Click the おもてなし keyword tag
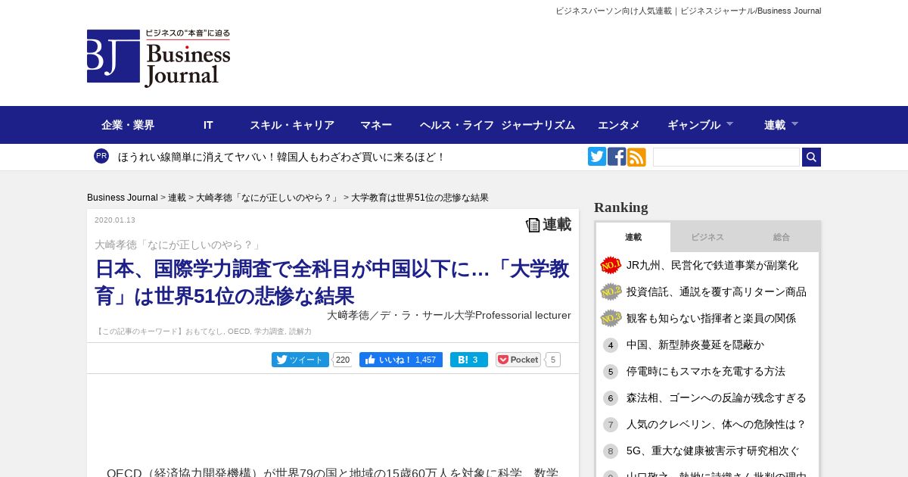The width and height of the screenshot is (908, 477). click(x=204, y=332)
